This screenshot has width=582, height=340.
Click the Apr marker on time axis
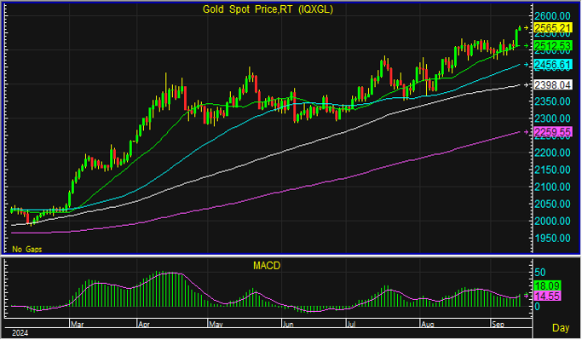144,325
